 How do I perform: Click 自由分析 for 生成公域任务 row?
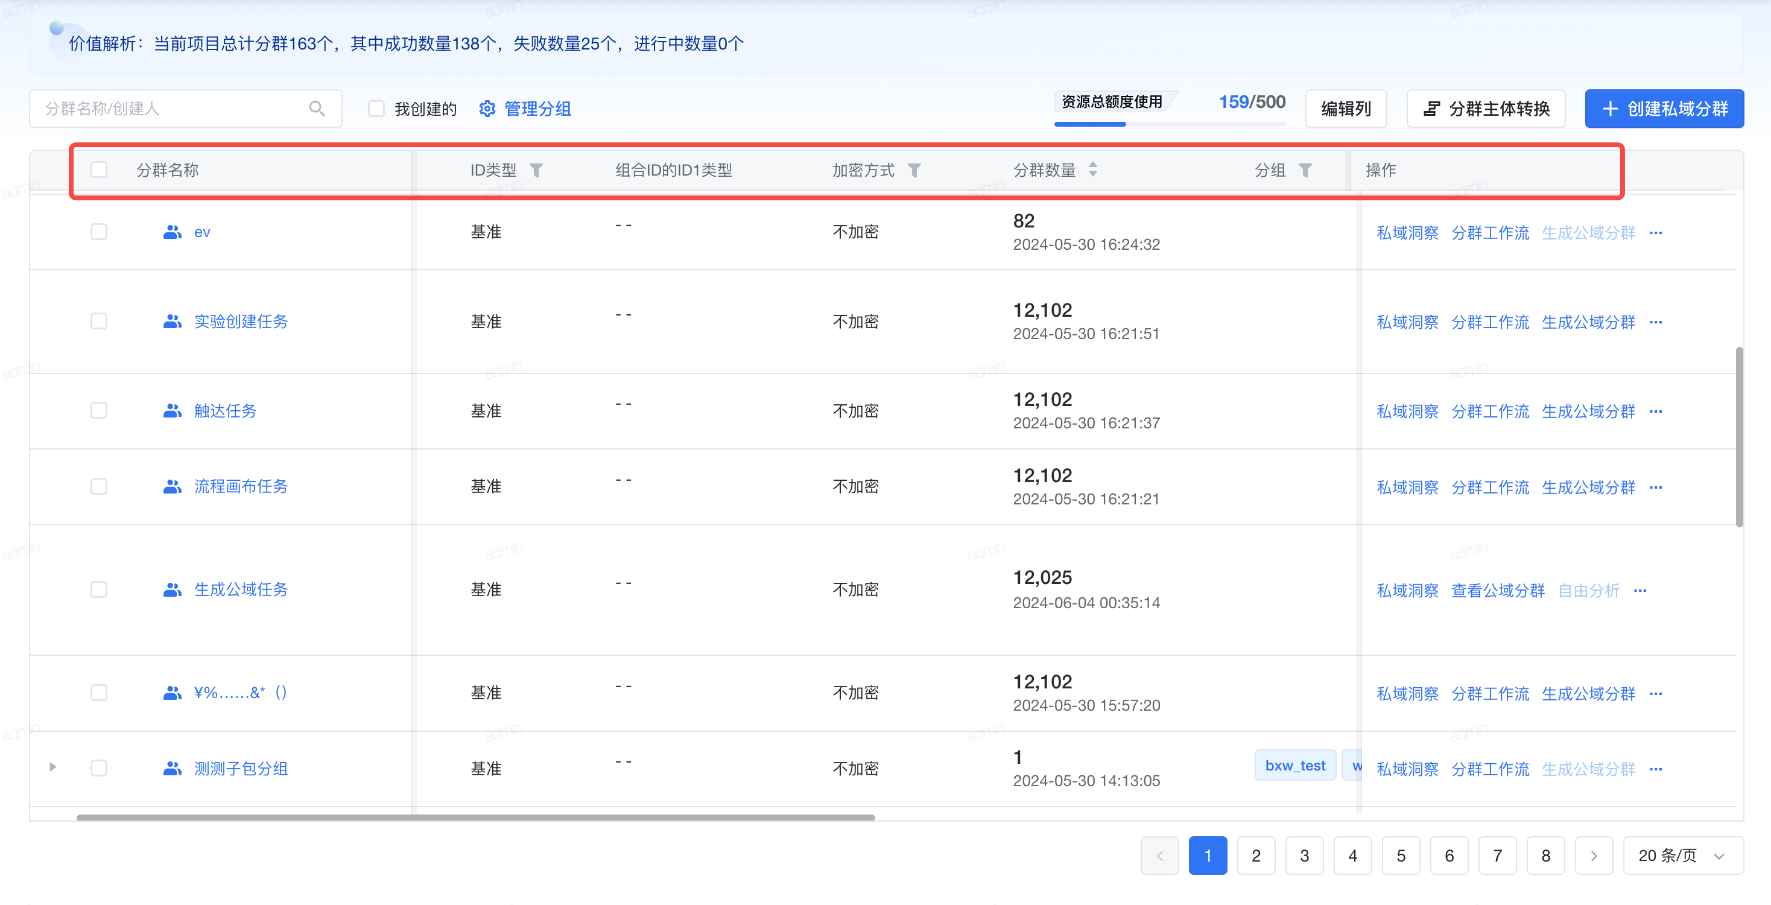coord(1588,591)
